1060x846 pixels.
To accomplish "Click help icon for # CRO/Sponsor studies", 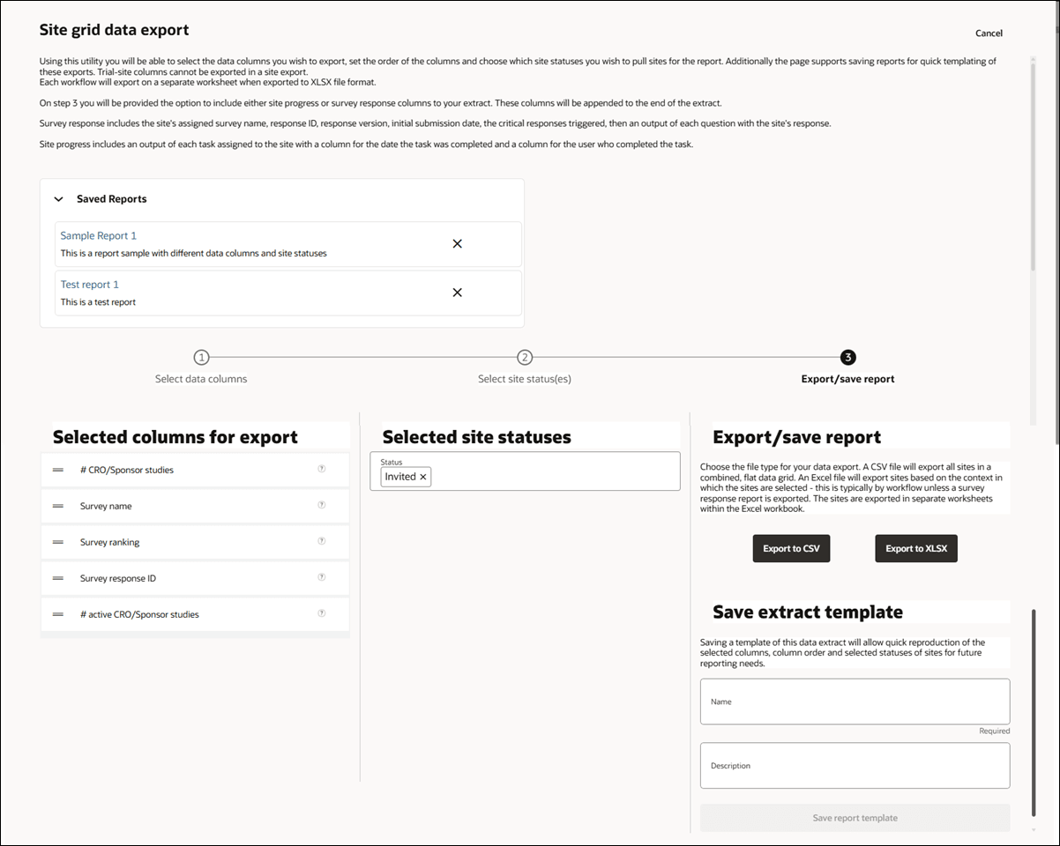I will pyautogui.click(x=321, y=469).
